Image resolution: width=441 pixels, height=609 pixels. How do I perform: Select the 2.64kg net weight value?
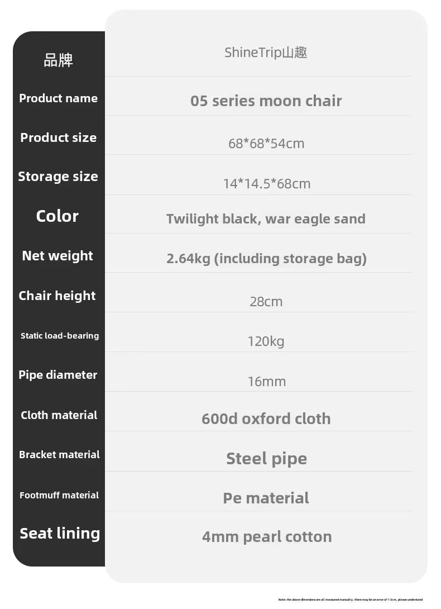266,259
